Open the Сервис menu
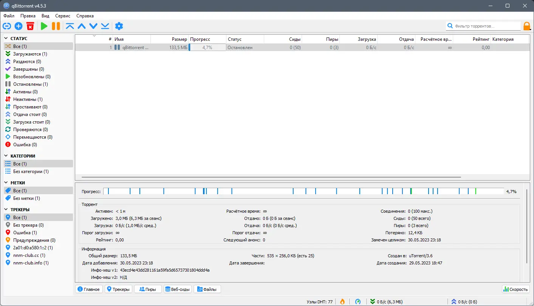Screen dimensions: 534x306 click(63, 16)
